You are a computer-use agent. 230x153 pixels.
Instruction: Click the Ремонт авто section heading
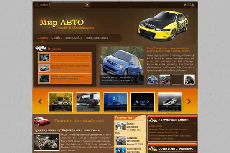125,117
